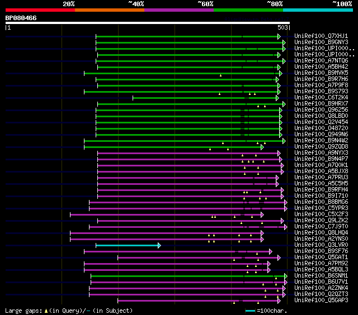Select the UniRef100_Q5GAP3 label

(321, 300)
